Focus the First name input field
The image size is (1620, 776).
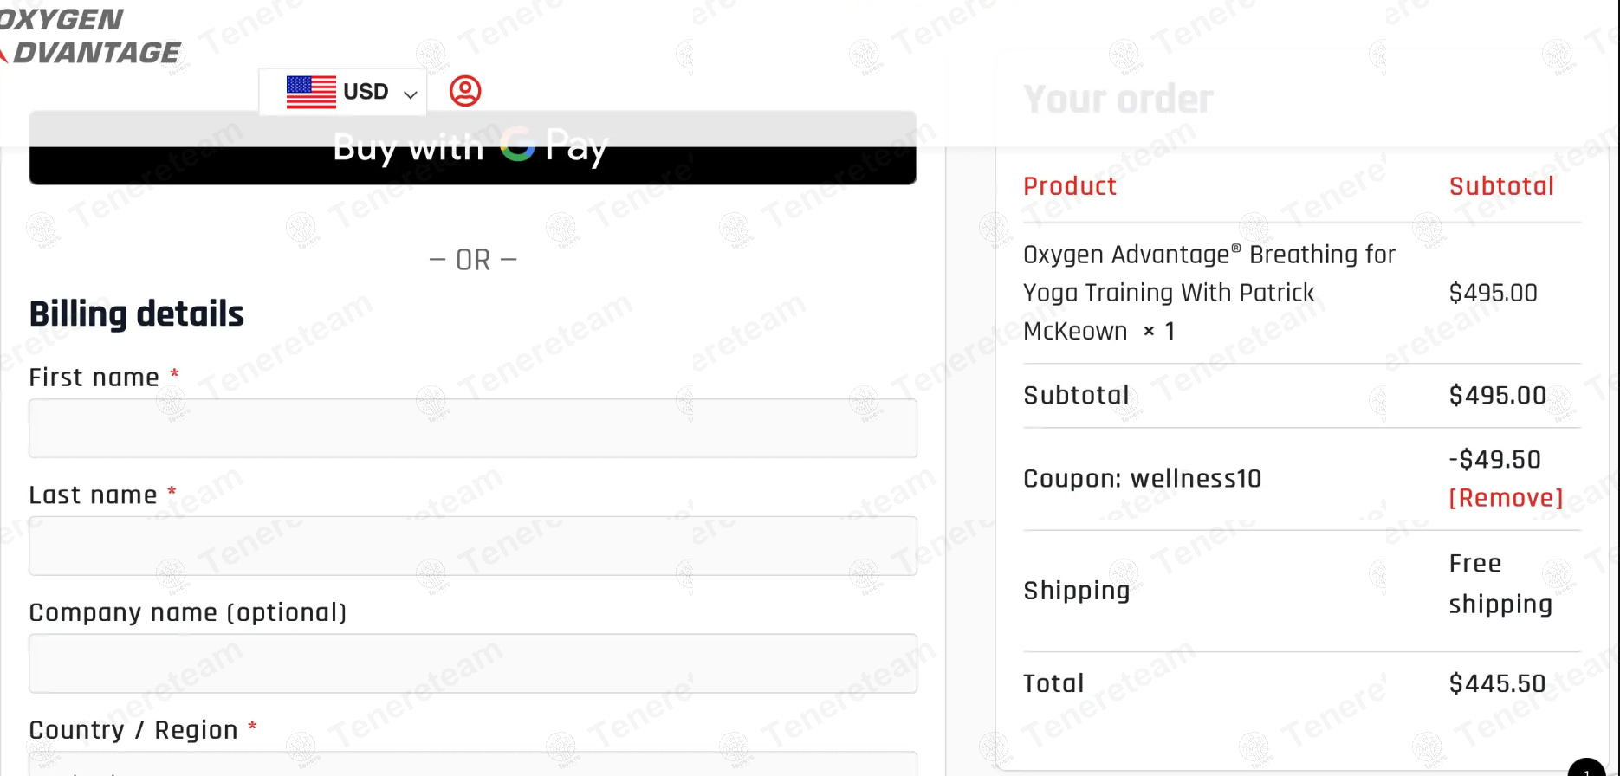[x=473, y=429]
